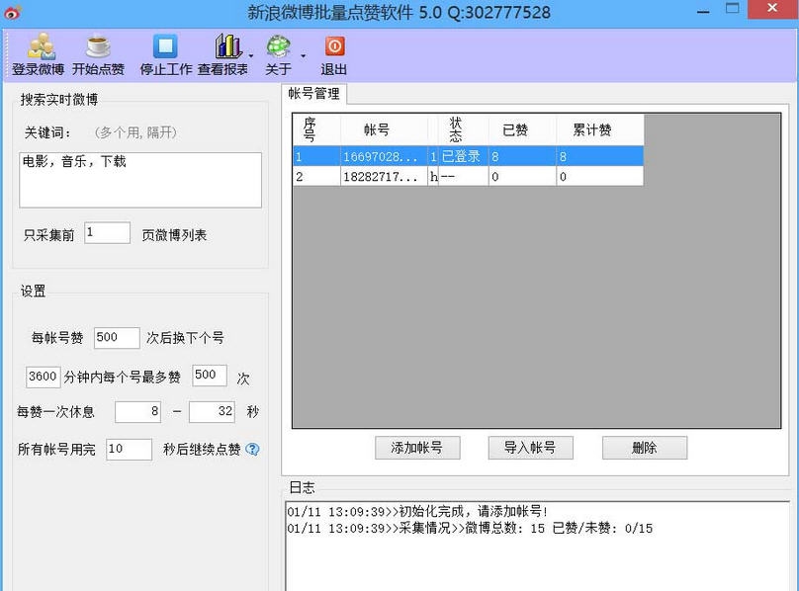Viewport: 799px width, 591px height.
Task: Open 查看报表 report chart icon
Action: [226, 47]
